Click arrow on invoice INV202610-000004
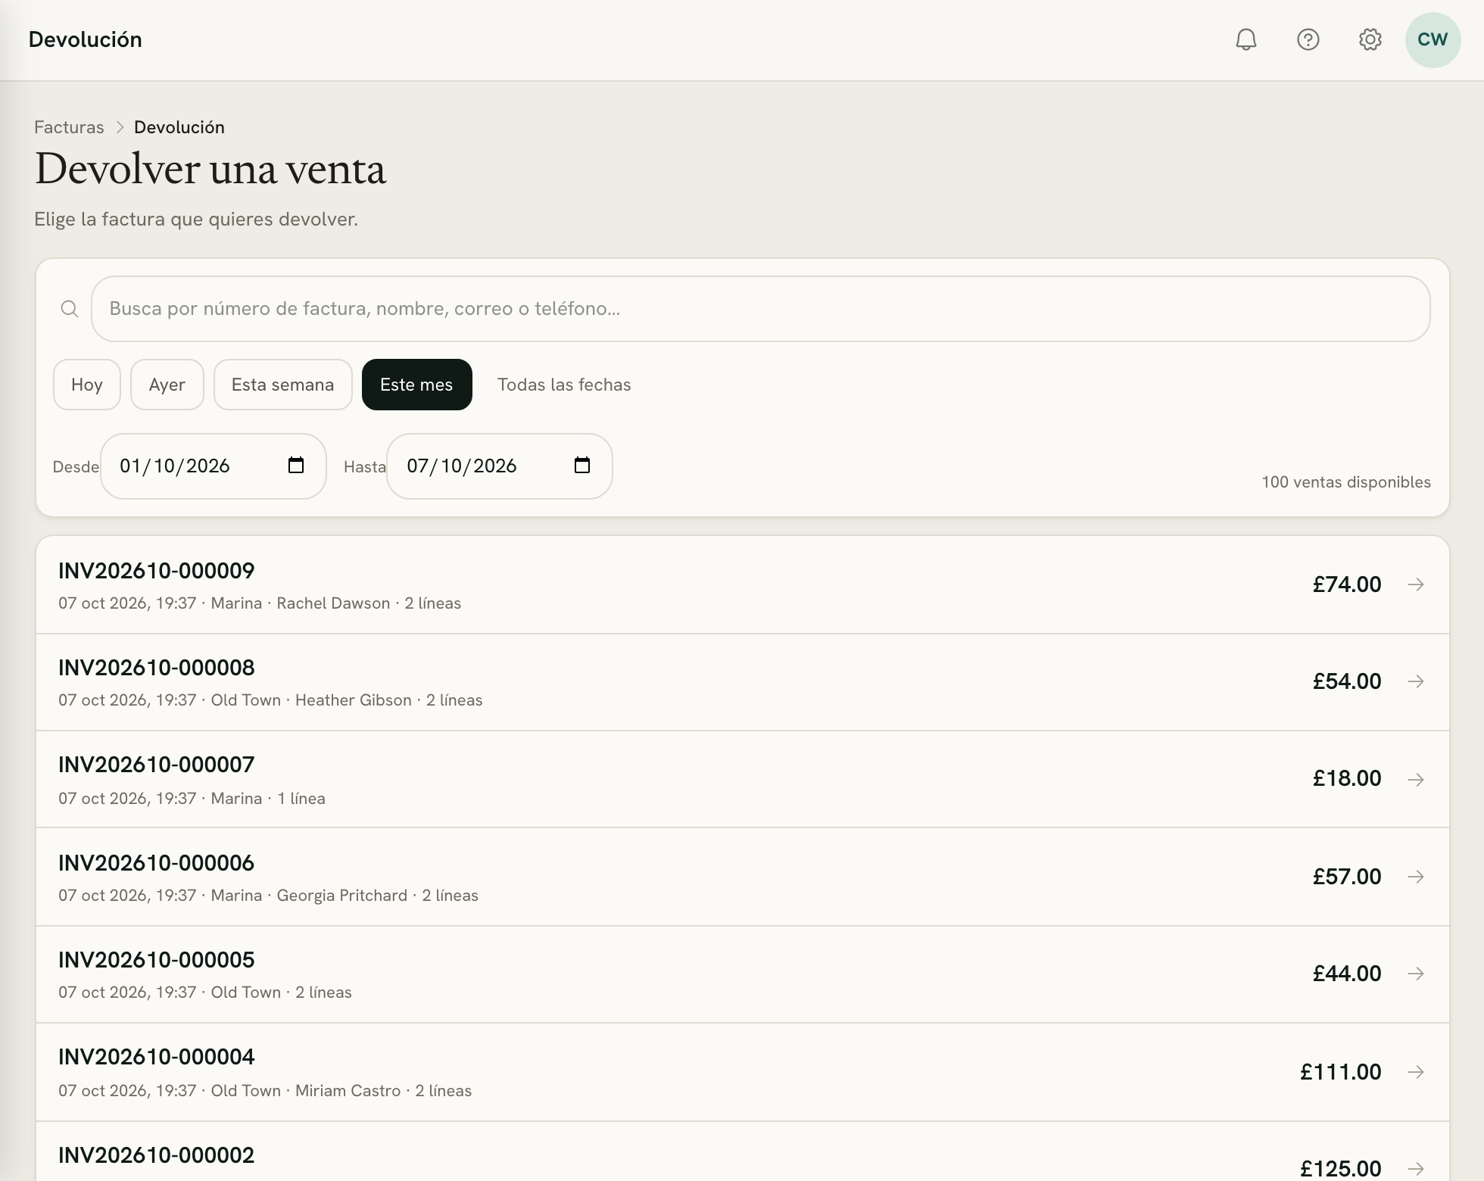 1416,1072
